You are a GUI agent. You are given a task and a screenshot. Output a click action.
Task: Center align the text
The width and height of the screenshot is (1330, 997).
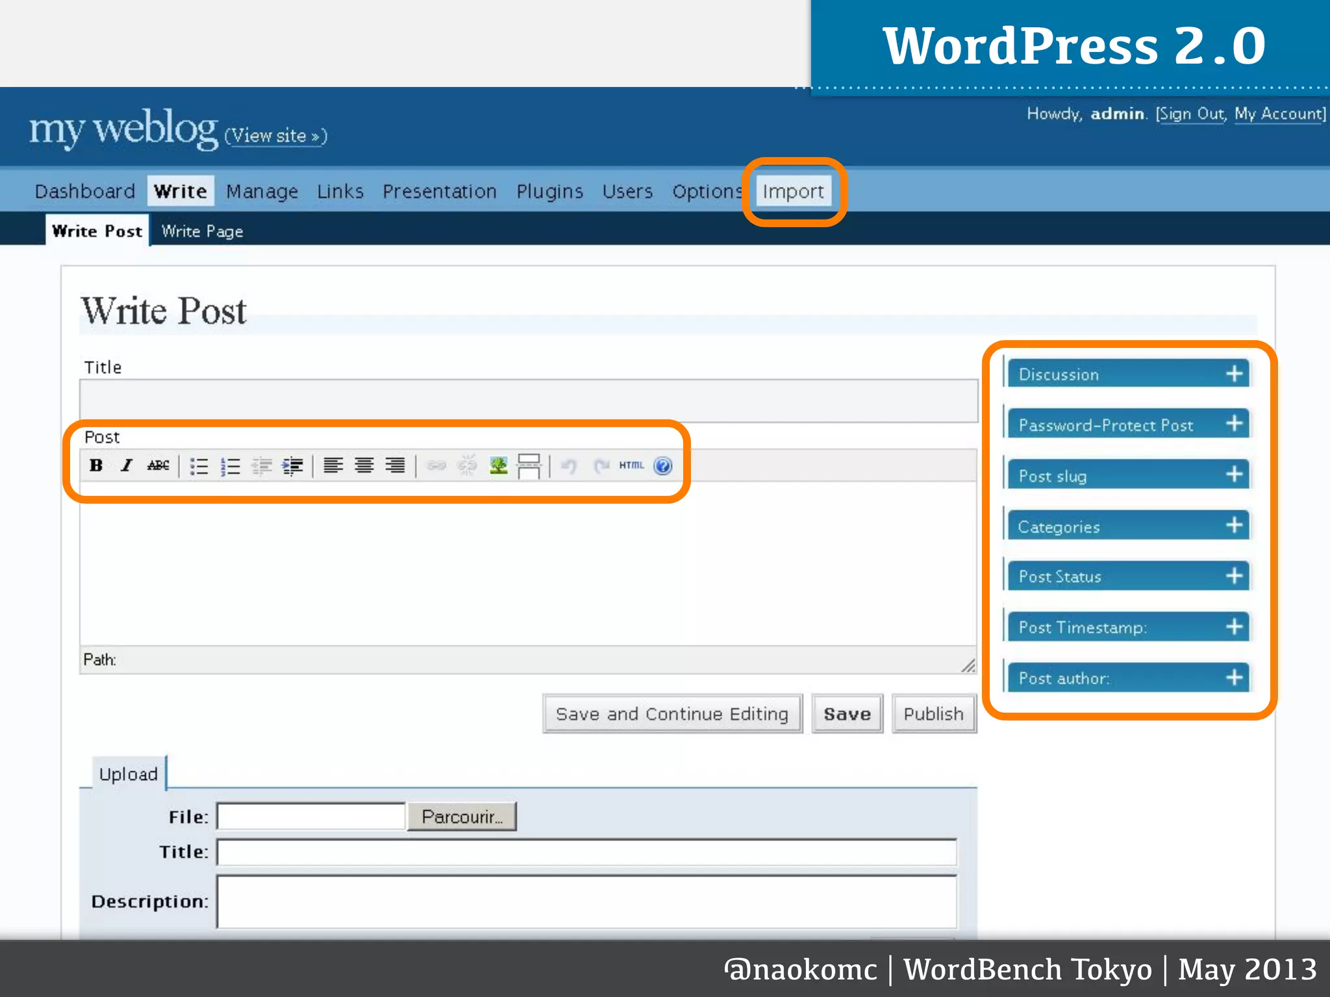click(364, 465)
